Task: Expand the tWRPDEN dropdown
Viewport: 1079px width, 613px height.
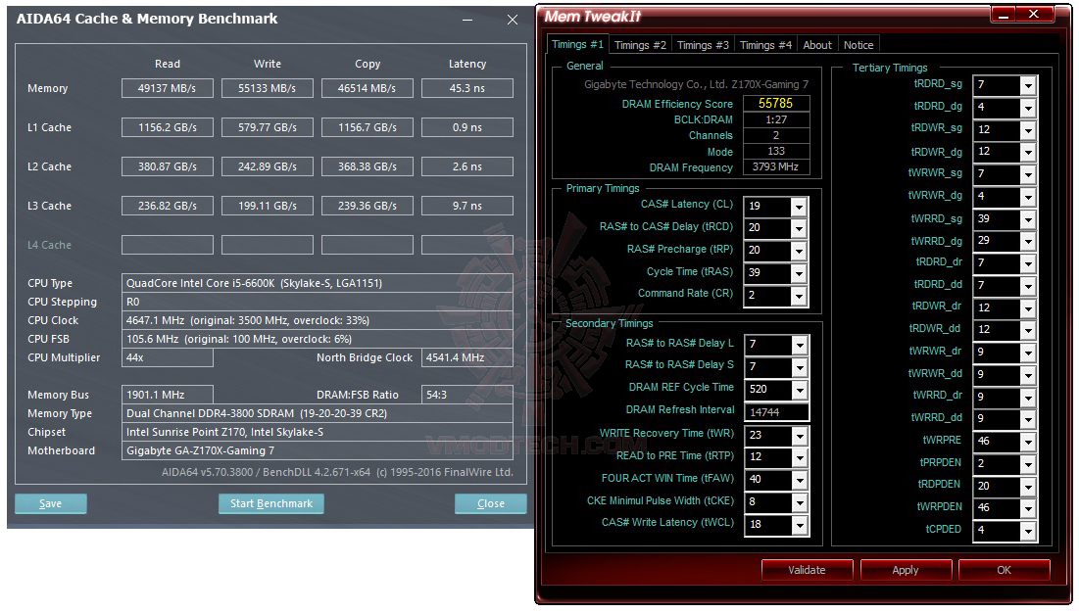Action: click(x=1027, y=508)
